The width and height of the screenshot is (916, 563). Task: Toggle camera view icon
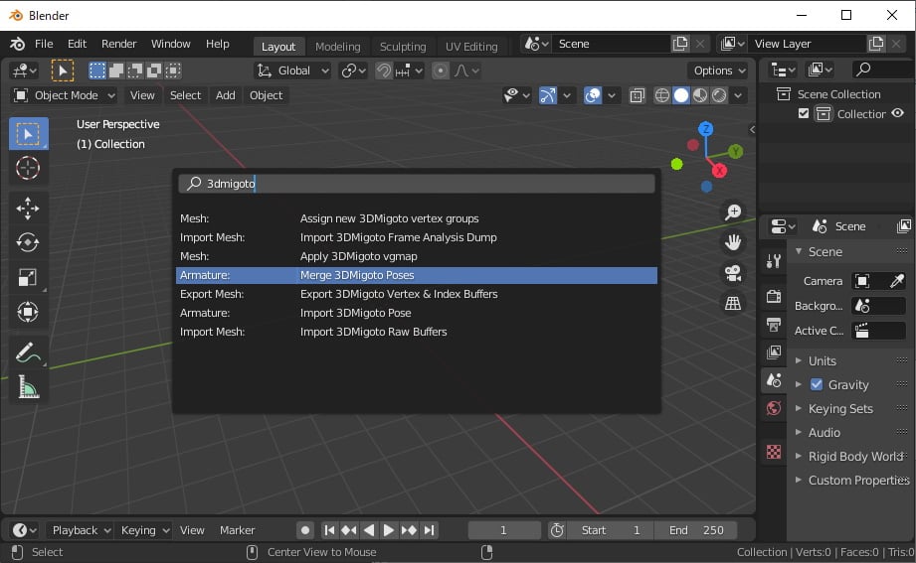point(733,272)
